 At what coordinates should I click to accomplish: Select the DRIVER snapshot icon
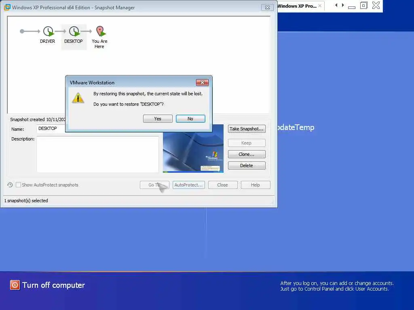pyautogui.click(x=49, y=31)
